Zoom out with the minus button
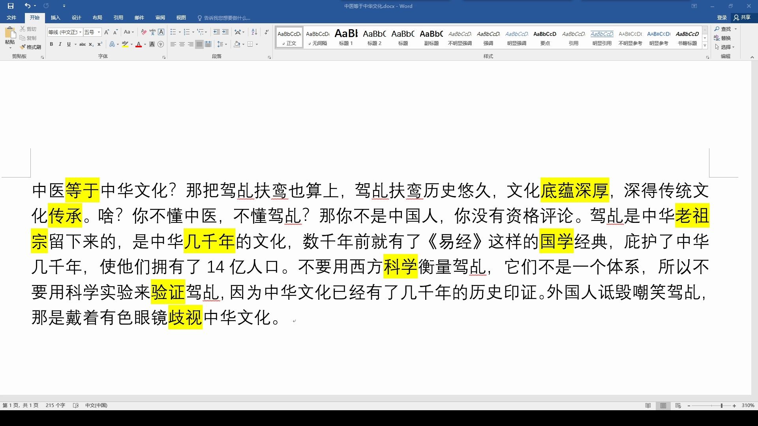The height and width of the screenshot is (426, 758). pos(689,406)
